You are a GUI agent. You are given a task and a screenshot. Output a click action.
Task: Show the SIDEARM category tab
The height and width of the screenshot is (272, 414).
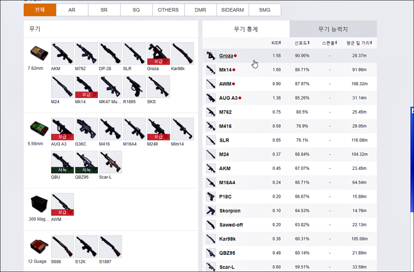coord(232,10)
